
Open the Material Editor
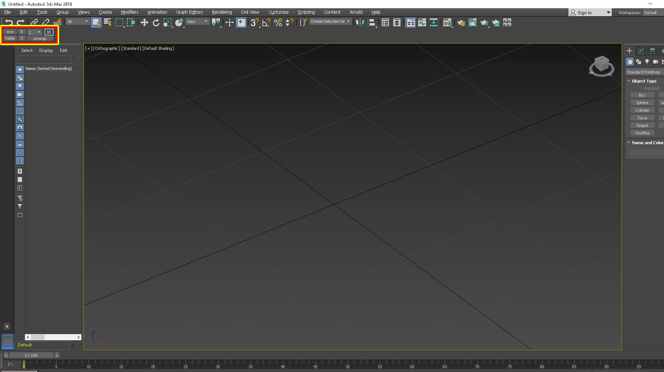(x=447, y=23)
